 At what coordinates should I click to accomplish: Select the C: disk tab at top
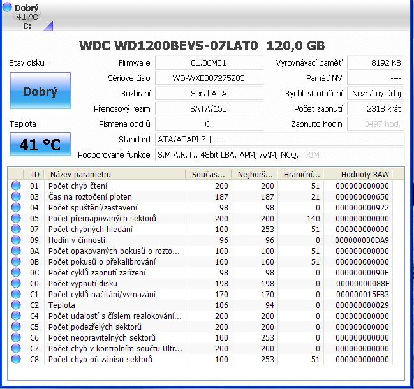coord(27,17)
